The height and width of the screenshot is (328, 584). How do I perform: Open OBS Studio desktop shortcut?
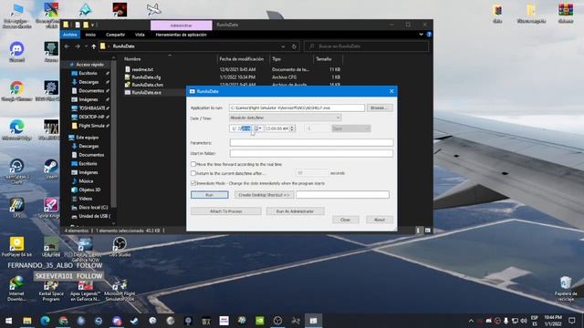coord(120,247)
